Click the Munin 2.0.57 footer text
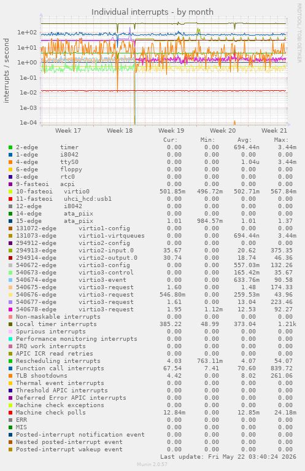This screenshot has width=305, height=471. (x=152, y=464)
